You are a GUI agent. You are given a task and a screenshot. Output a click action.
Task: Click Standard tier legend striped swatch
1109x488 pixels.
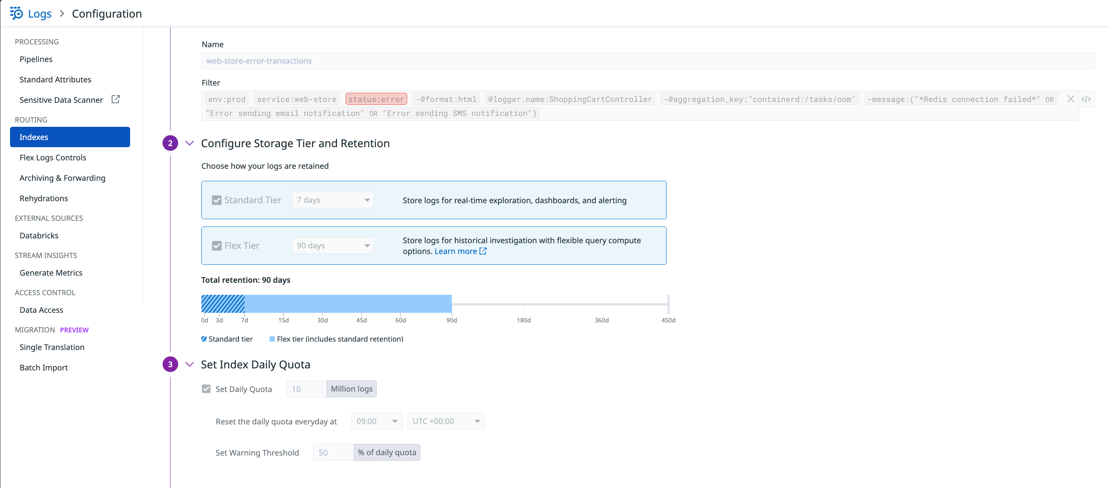pyautogui.click(x=204, y=339)
